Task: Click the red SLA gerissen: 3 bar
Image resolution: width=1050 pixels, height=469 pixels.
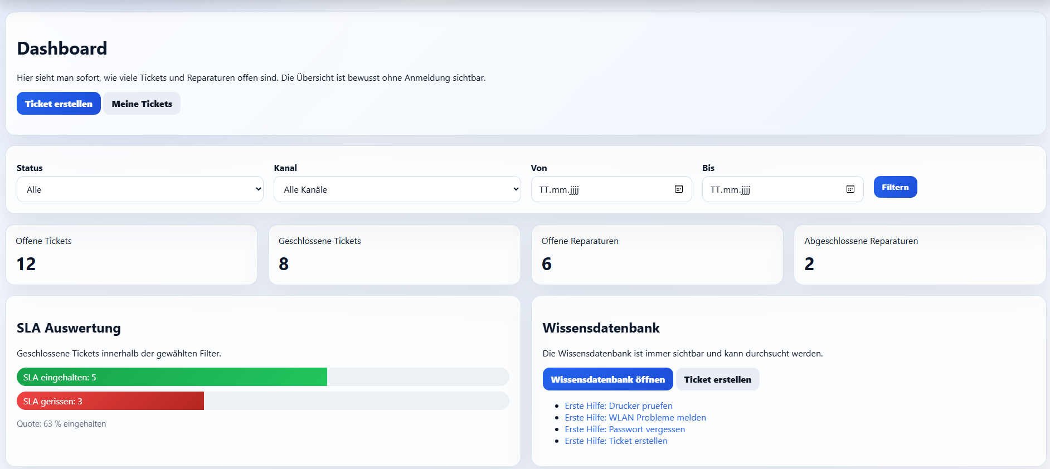Action: pos(110,401)
